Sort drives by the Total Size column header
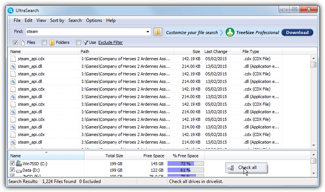 point(105,156)
